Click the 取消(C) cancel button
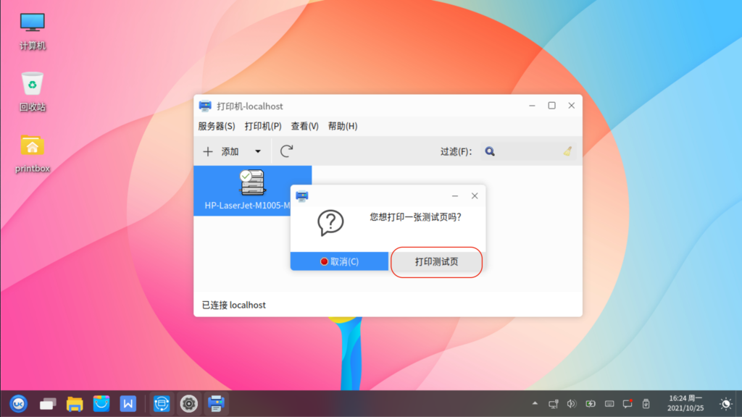 tap(339, 261)
